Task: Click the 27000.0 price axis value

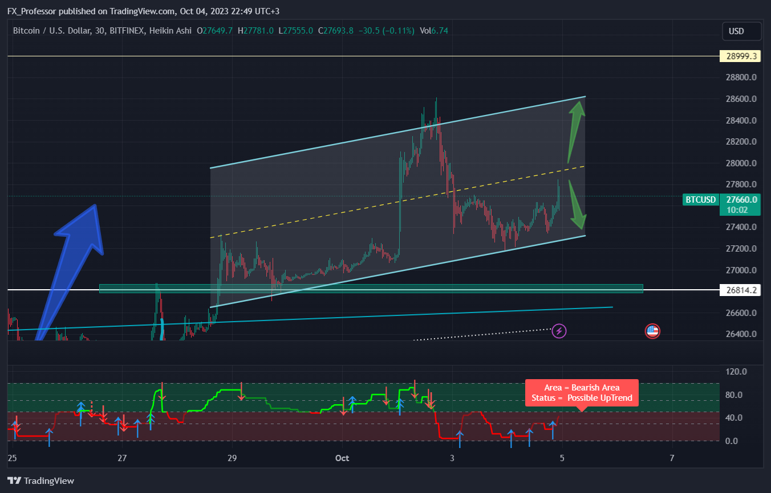Action: tap(741, 270)
